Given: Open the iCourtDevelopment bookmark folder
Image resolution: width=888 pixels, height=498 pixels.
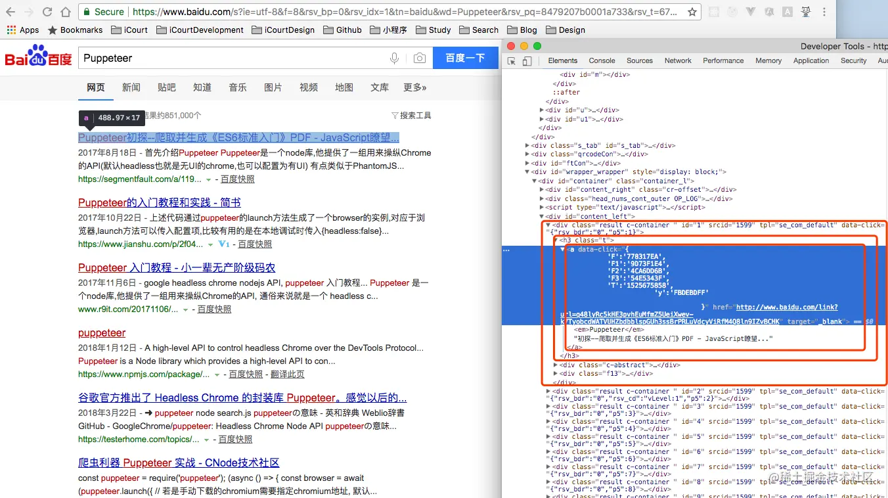Looking at the screenshot, I should point(199,30).
